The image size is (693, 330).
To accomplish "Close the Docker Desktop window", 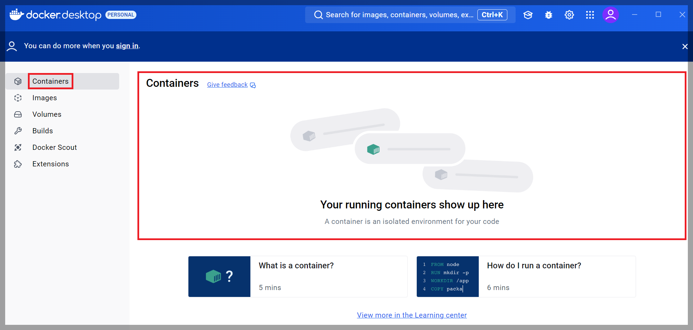I will [682, 14].
